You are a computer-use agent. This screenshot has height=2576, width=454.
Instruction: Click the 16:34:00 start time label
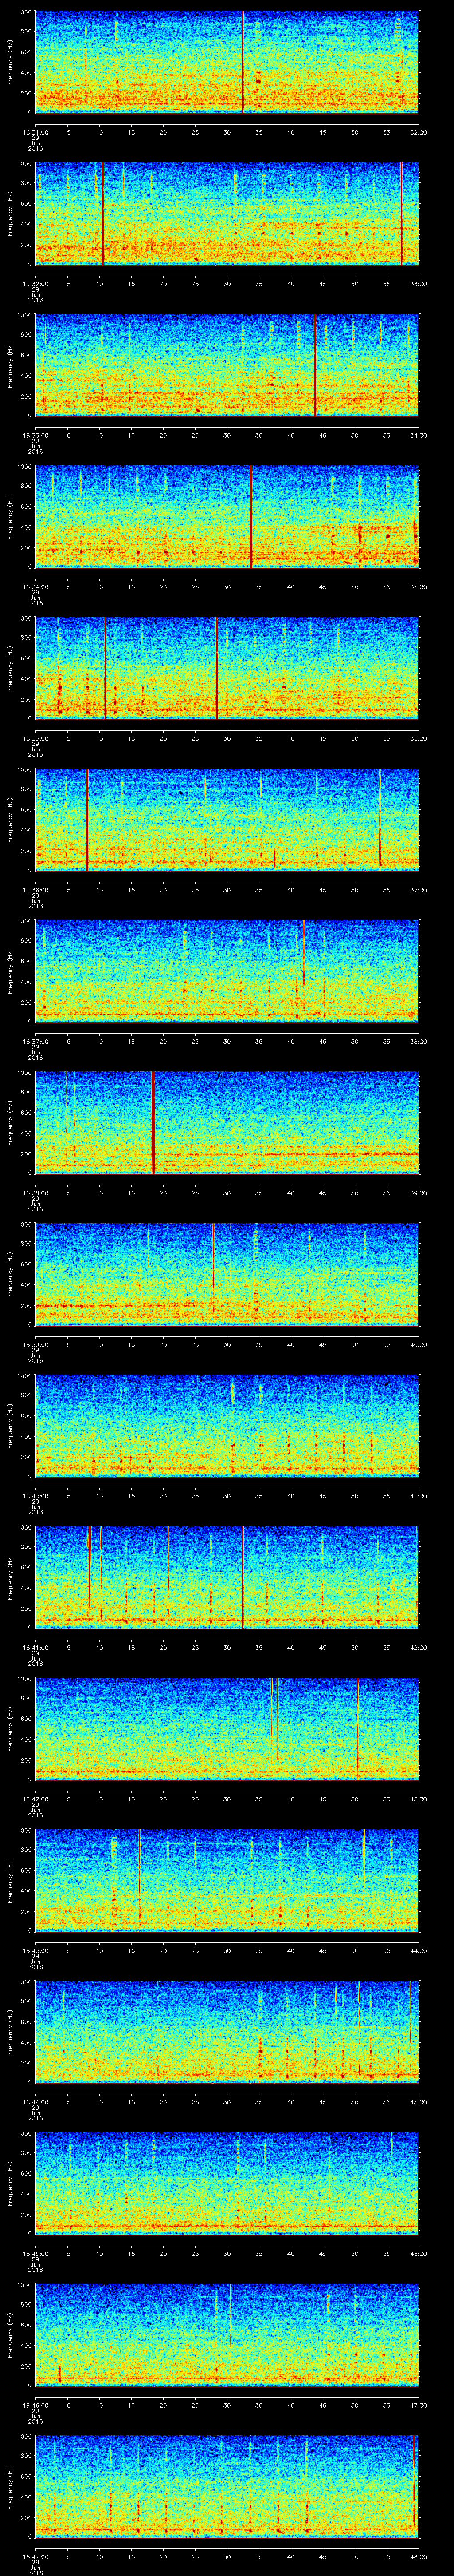[35, 587]
